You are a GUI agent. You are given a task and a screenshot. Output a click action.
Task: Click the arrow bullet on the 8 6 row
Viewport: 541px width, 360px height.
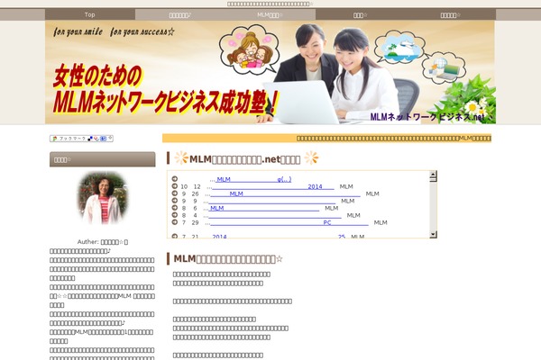pyautogui.click(x=175, y=208)
